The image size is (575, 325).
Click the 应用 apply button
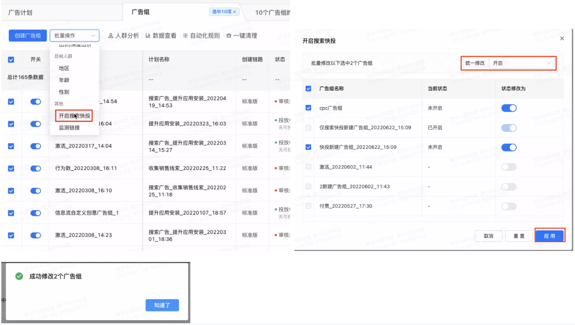pyautogui.click(x=550, y=236)
